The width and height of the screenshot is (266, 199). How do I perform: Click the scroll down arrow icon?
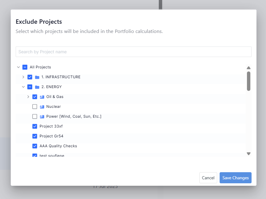249,153
